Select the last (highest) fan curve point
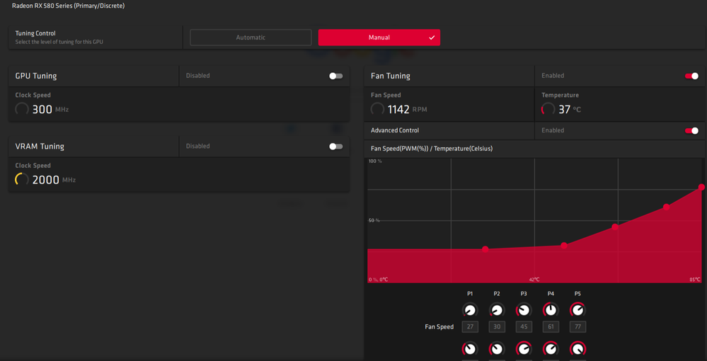 [701, 187]
